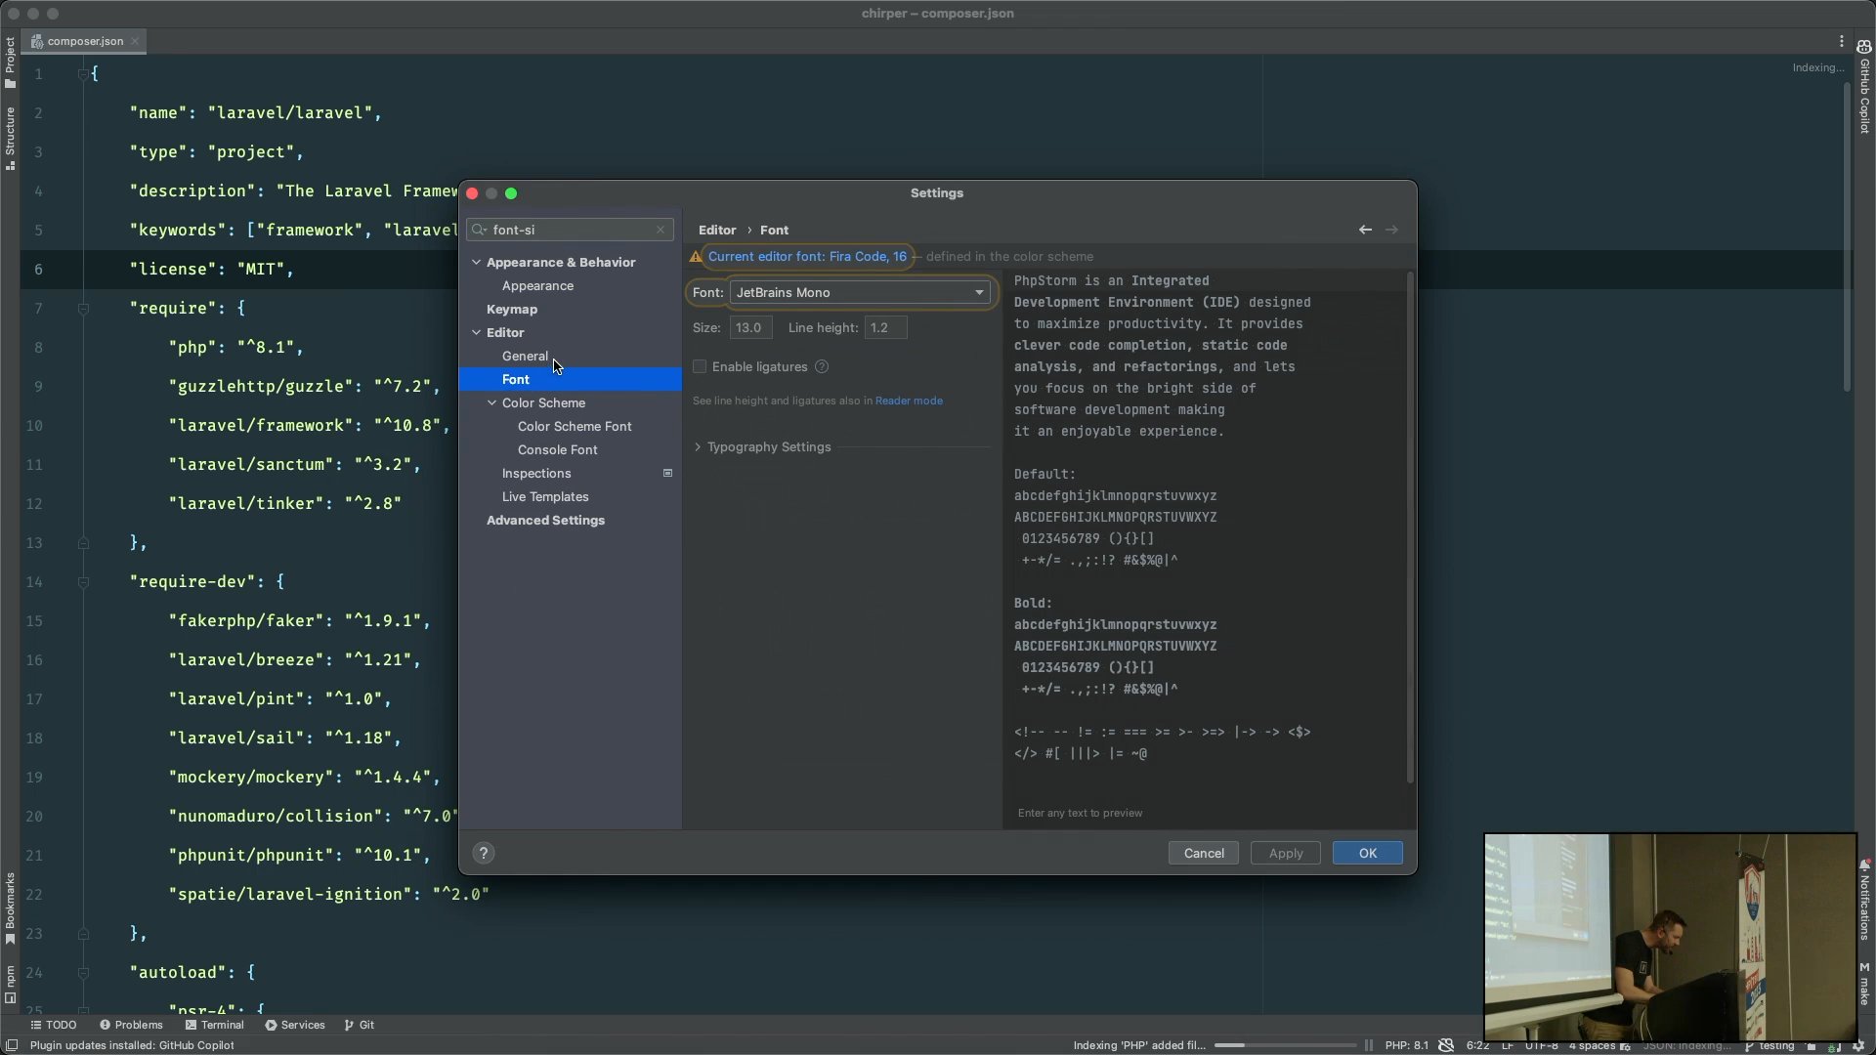The height and width of the screenshot is (1055, 1876).
Task: Open the Notifications tool window
Action: click(x=1864, y=901)
